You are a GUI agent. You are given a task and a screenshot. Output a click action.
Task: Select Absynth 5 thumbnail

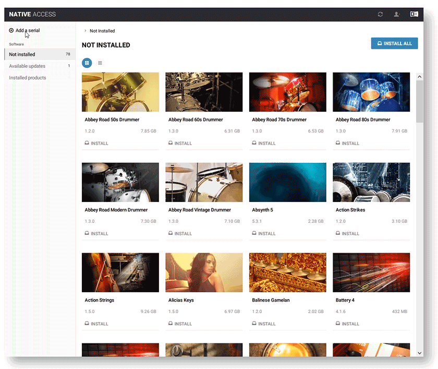[288, 182]
